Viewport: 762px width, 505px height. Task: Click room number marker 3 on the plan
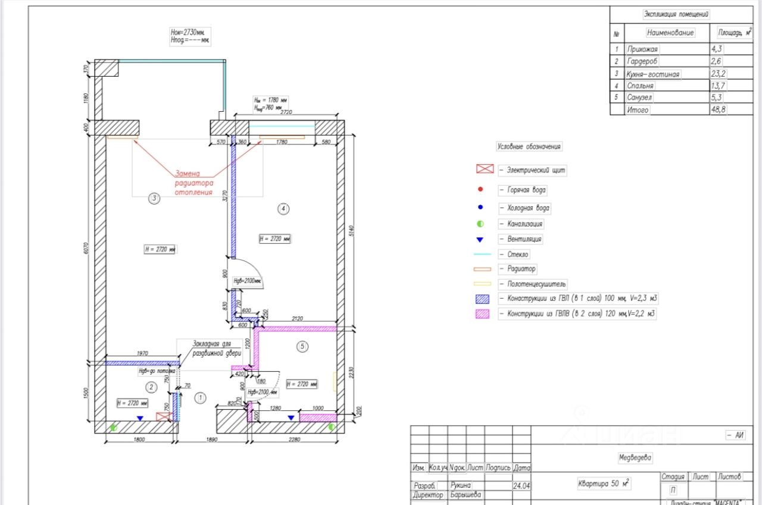click(154, 199)
